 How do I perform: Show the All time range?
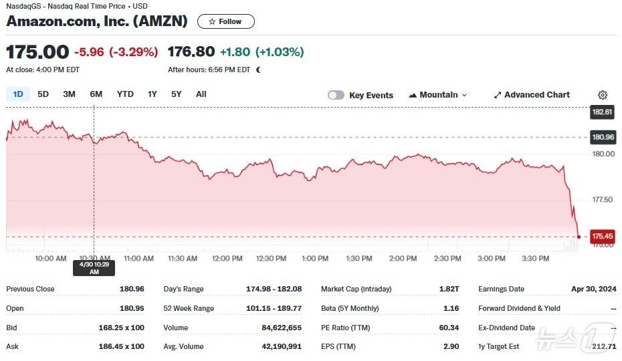coord(201,94)
